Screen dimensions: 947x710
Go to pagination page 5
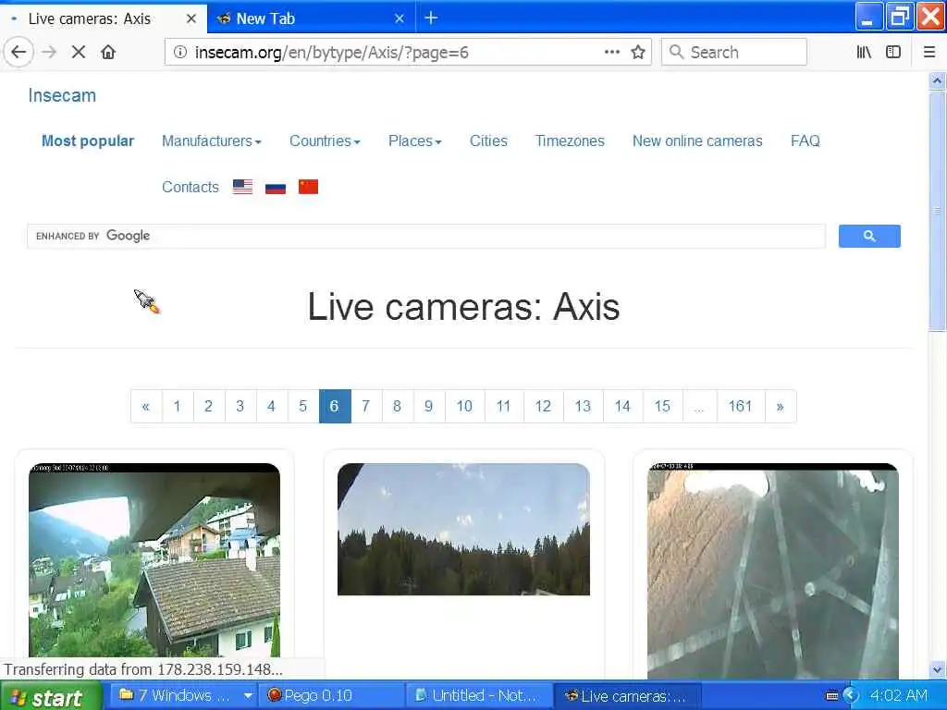point(303,407)
